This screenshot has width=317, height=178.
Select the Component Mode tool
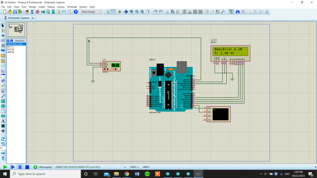point(3,31)
